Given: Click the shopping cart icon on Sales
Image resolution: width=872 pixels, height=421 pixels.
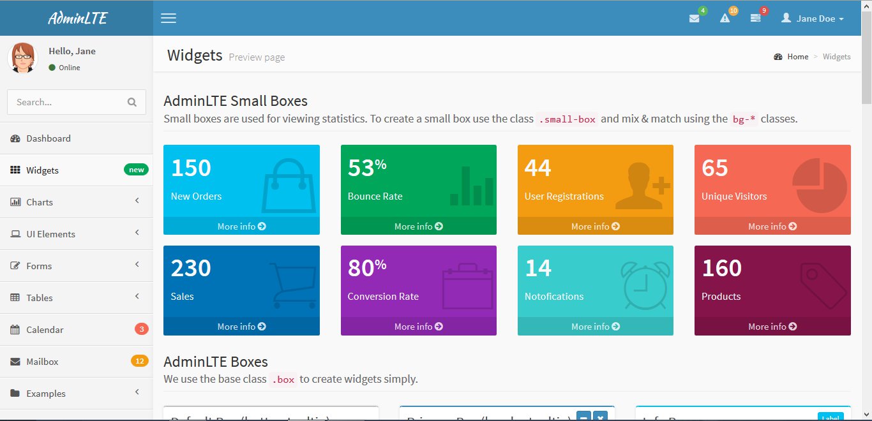Looking at the screenshot, I should (293, 285).
